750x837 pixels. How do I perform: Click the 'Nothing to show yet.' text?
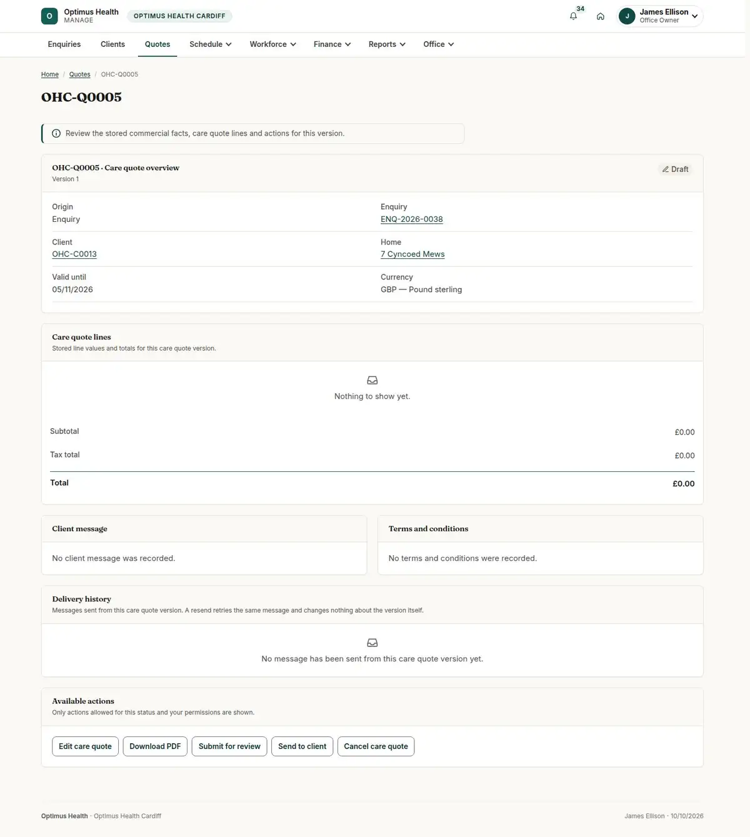coord(372,396)
